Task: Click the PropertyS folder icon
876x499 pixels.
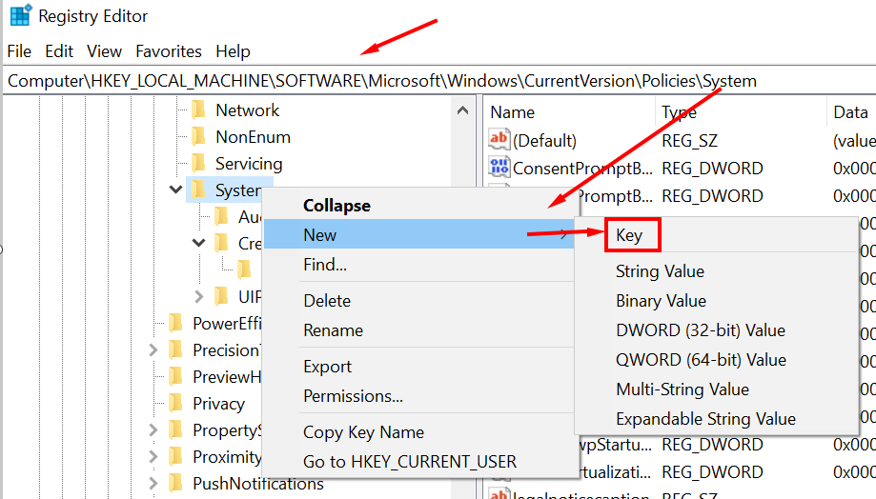Action: [x=176, y=429]
